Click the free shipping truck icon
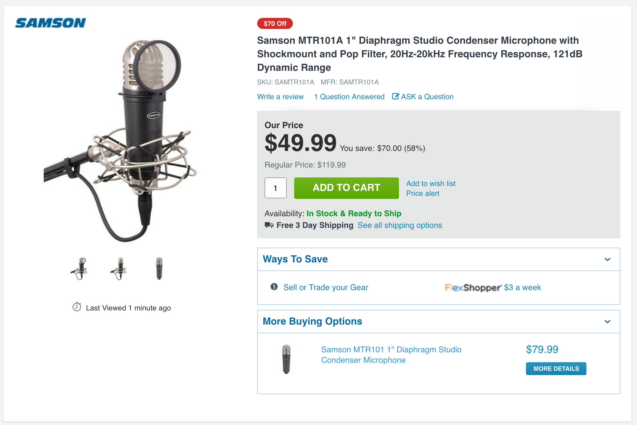 tap(268, 225)
